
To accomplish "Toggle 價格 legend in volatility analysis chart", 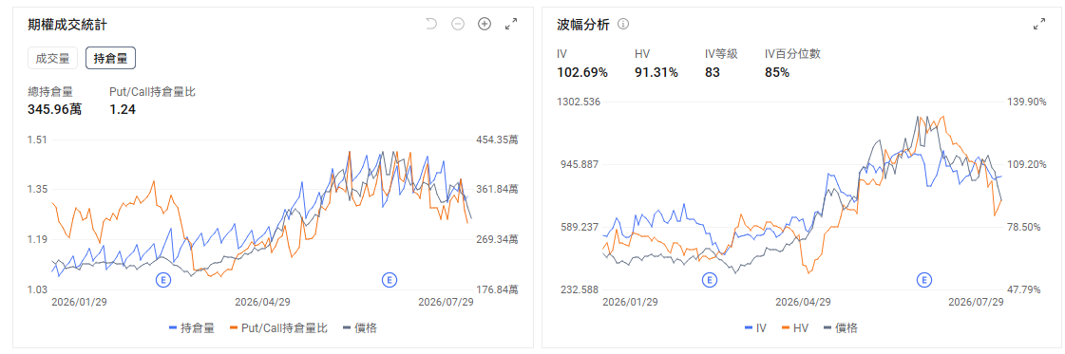I will [x=841, y=328].
